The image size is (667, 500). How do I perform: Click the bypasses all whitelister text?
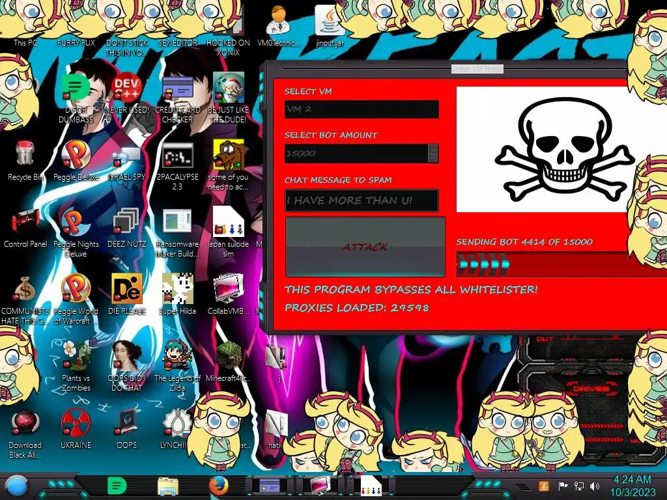point(411,290)
